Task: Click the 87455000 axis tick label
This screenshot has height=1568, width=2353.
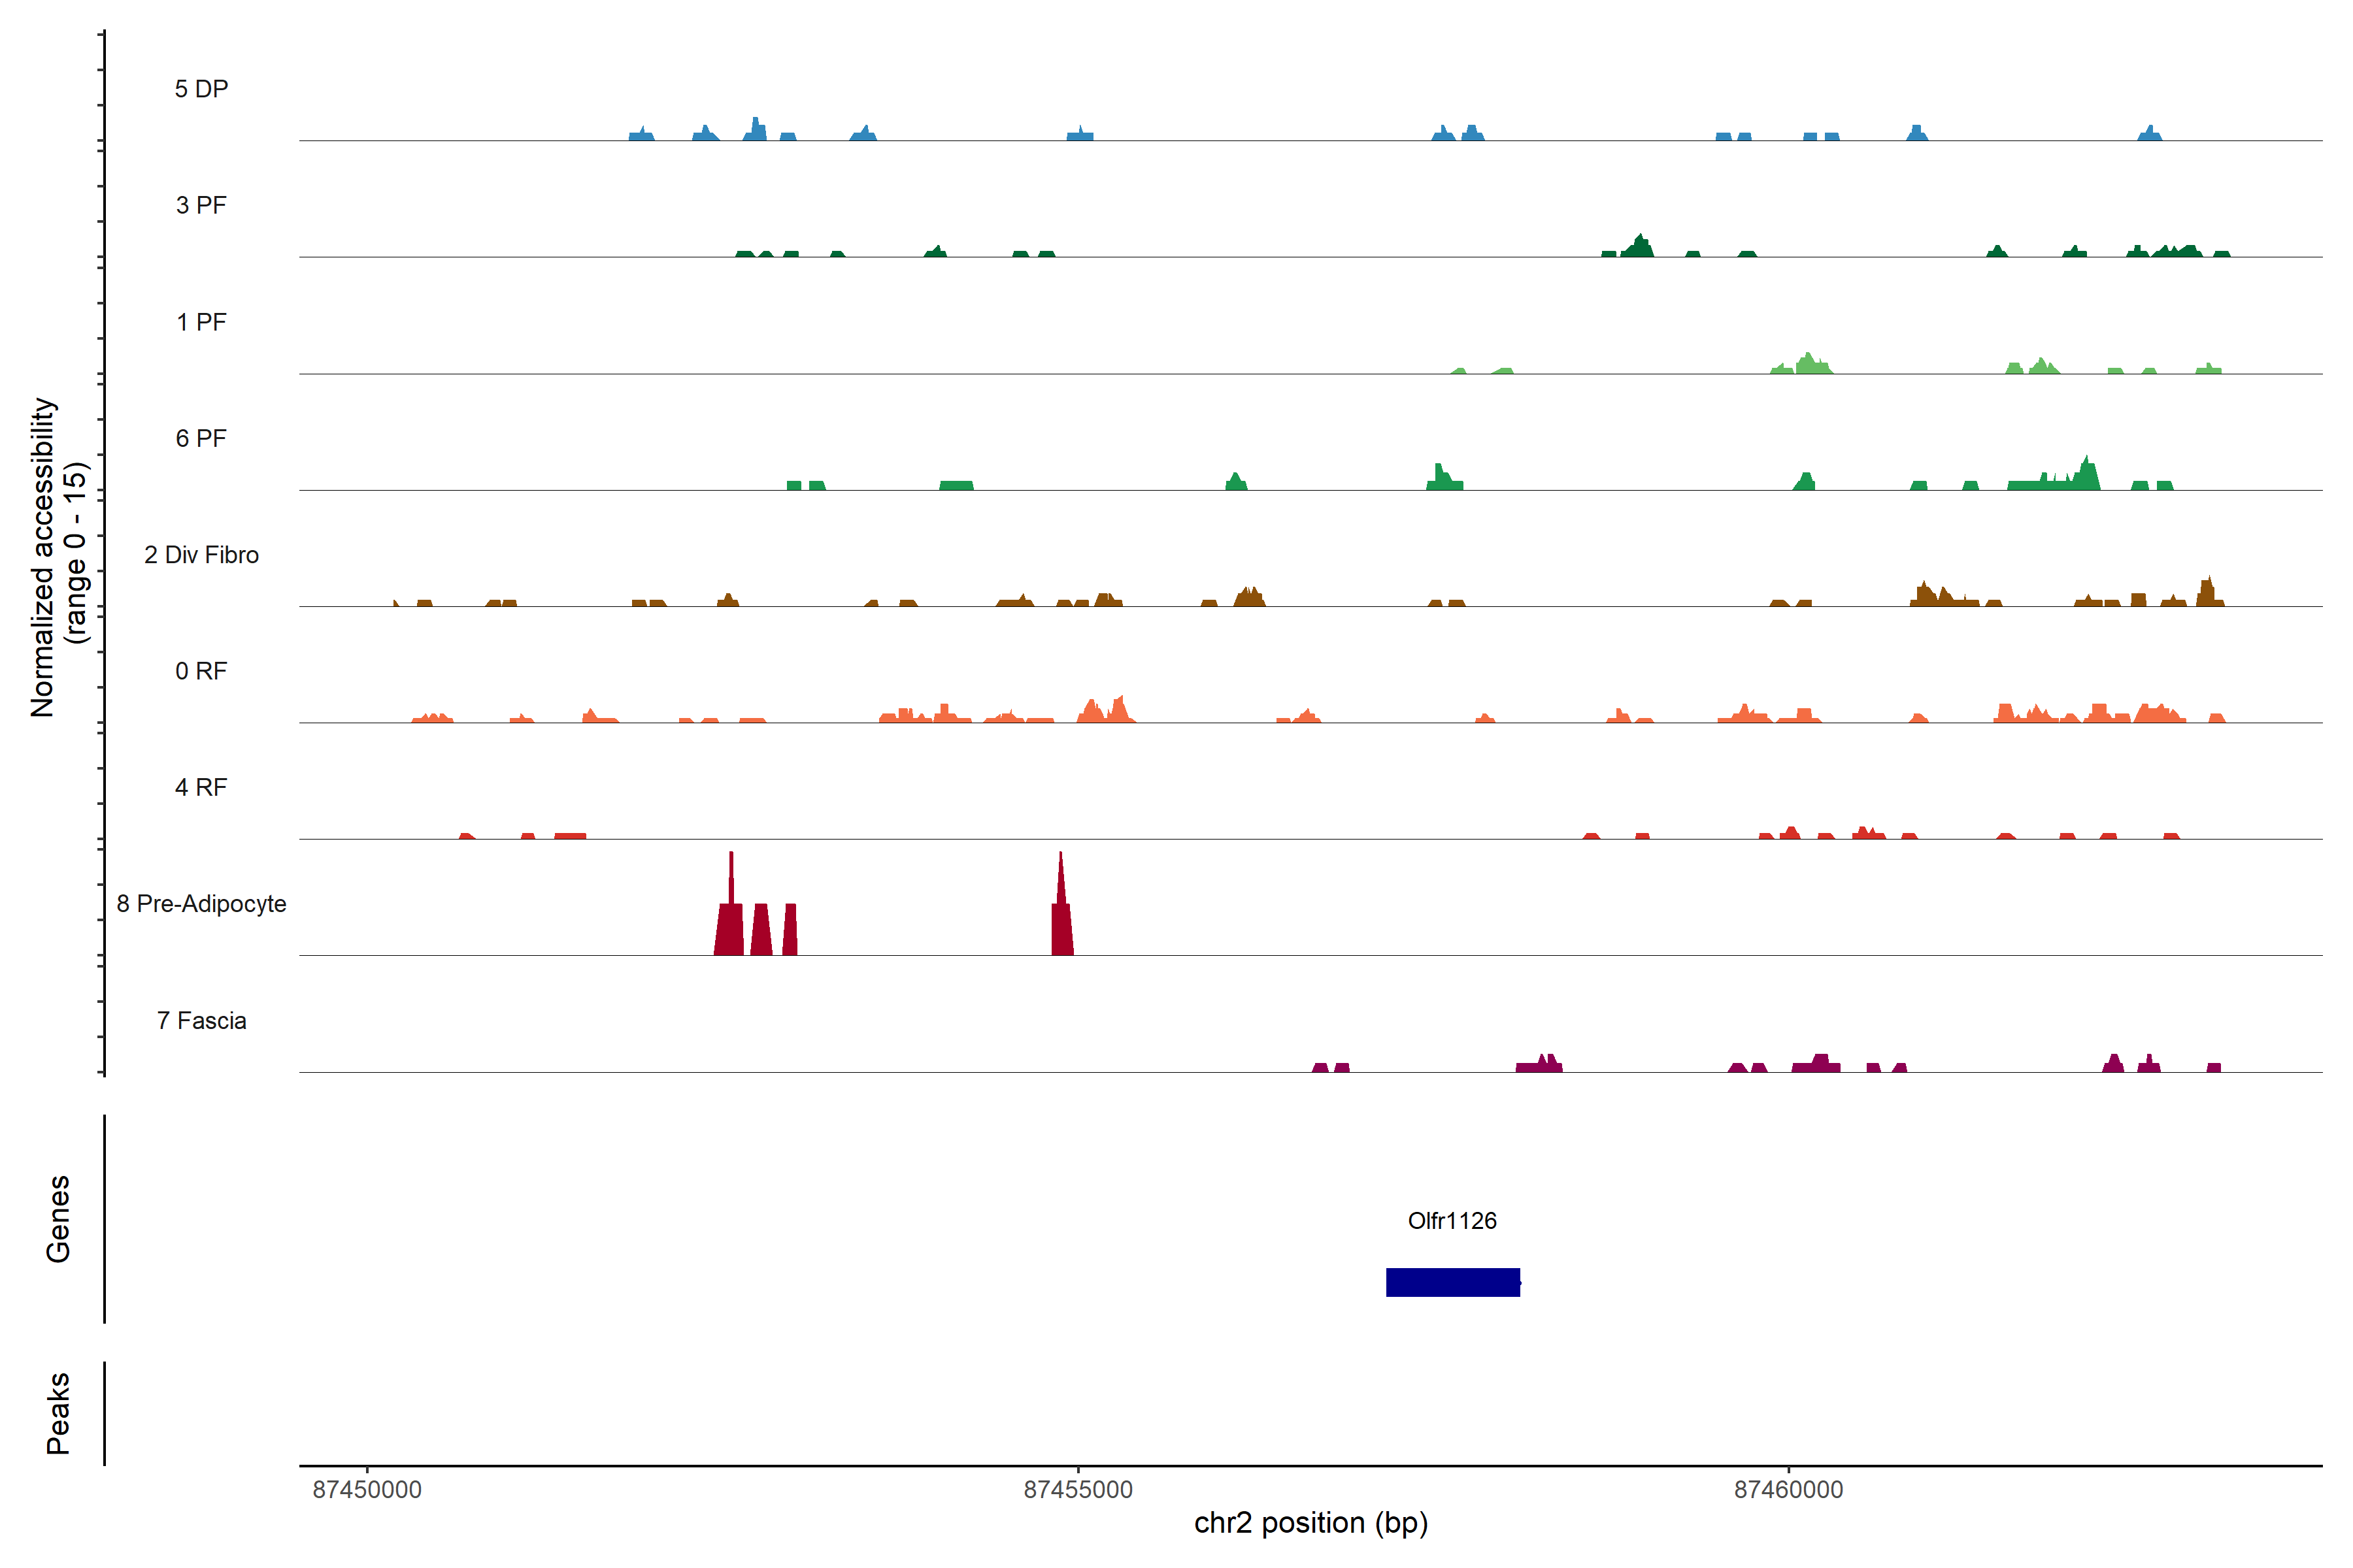Action: pyautogui.click(x=1077, y=1490)
